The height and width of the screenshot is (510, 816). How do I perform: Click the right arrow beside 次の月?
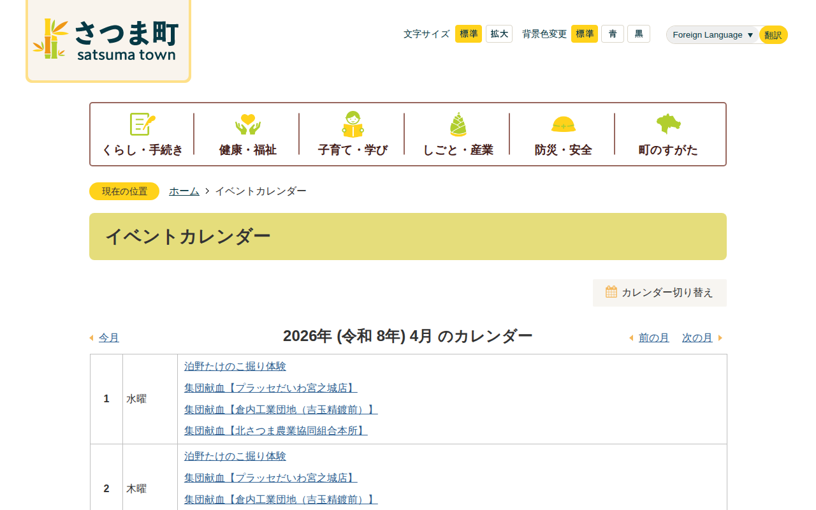[x=720, y=338]
